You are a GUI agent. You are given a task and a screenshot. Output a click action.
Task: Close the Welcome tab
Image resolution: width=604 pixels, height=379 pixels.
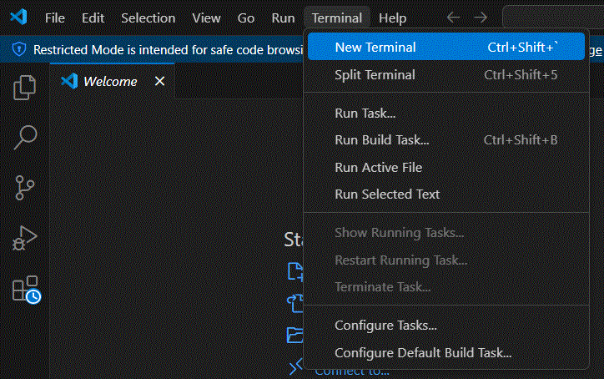click(160, 81)
